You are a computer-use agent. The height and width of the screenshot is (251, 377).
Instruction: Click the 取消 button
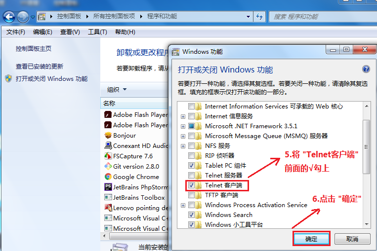tap(352, 239)
